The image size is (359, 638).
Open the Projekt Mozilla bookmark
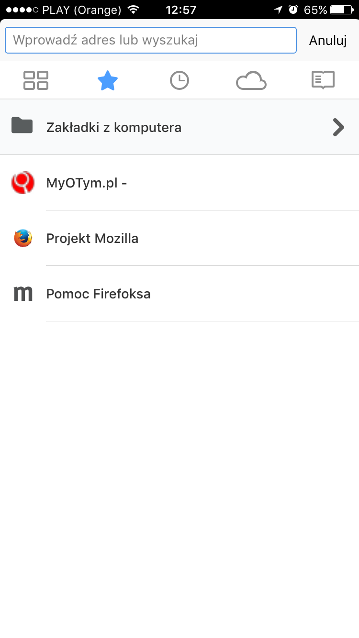[179, 238]
